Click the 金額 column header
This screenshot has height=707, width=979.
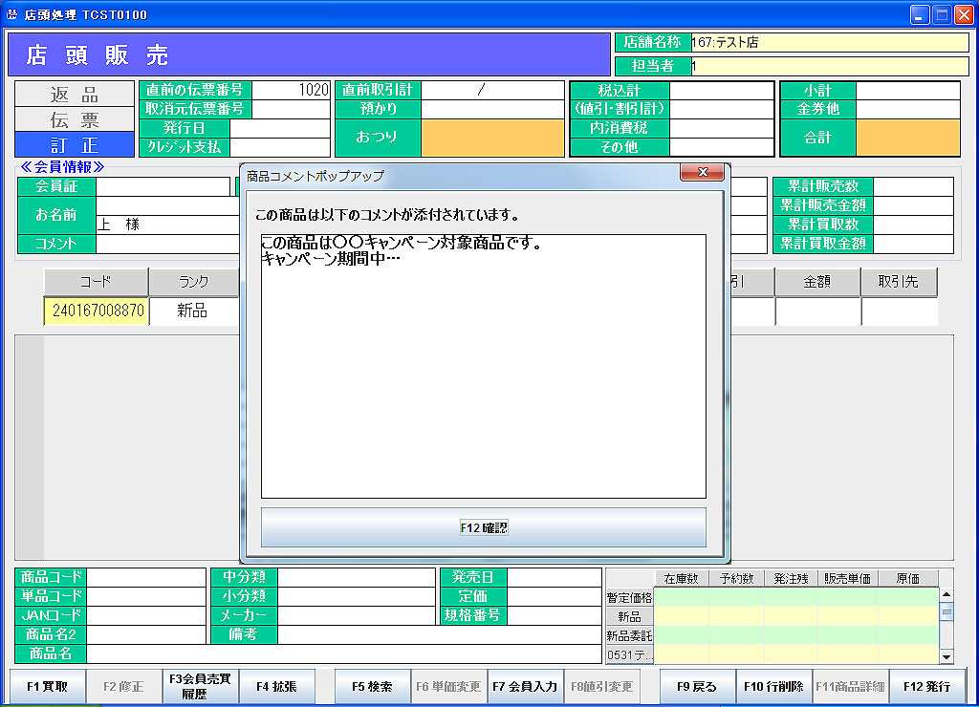tap(817, 282)
